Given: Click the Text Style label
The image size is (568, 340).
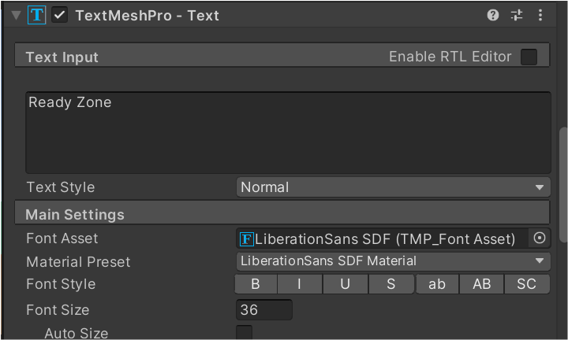Looking at the screenshot, I should point(61,187).
